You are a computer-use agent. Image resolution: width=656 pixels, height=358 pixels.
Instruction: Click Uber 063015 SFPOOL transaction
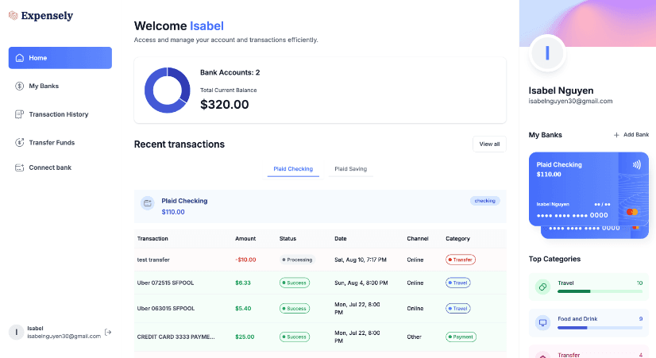pyautogui.click(x=166, y=308)
